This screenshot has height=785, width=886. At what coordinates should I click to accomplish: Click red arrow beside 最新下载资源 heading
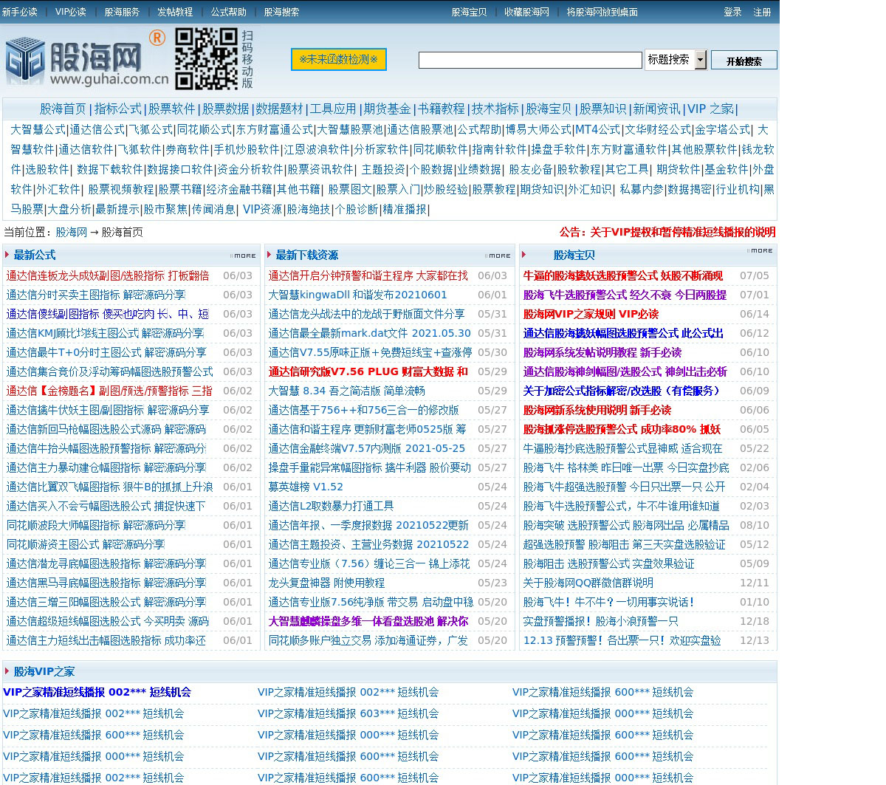[269, 255]
